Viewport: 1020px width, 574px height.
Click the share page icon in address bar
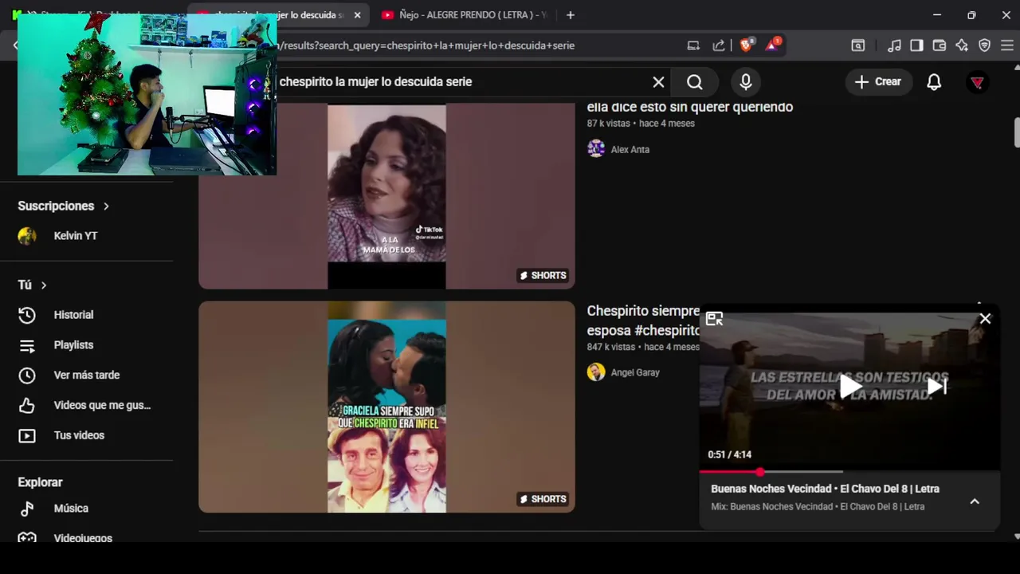(719, 45)
